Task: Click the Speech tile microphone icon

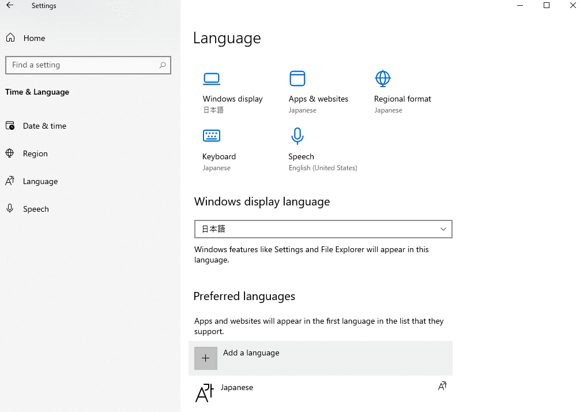Action: tap(297, 136)
